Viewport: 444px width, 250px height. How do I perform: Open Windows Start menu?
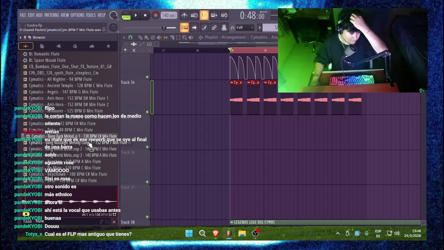(189, 233)
